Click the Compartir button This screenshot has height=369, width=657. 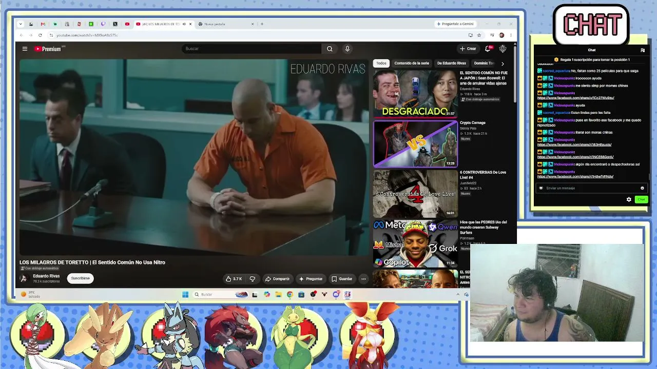point(277,279)
